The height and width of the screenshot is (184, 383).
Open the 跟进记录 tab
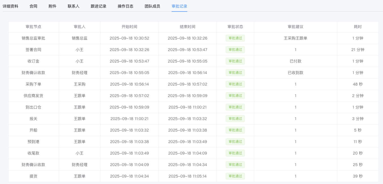coord(99,6)
